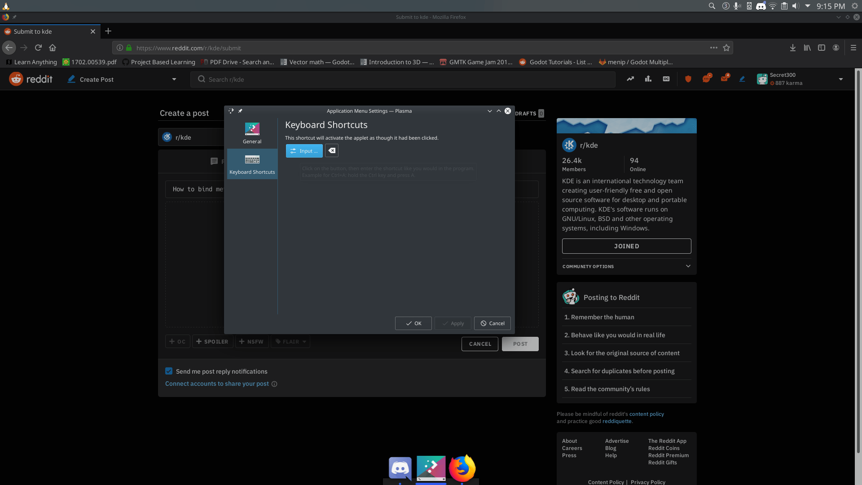Toggle Send me post reply notifications checkbox
862x485 pixels.
169,371
